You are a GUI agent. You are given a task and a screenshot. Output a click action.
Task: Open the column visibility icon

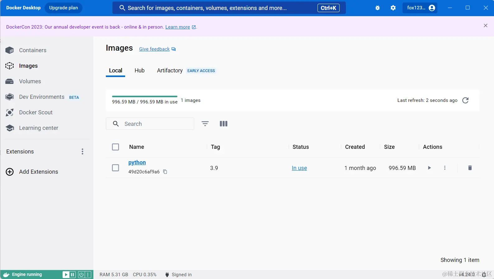click(223, 124)
